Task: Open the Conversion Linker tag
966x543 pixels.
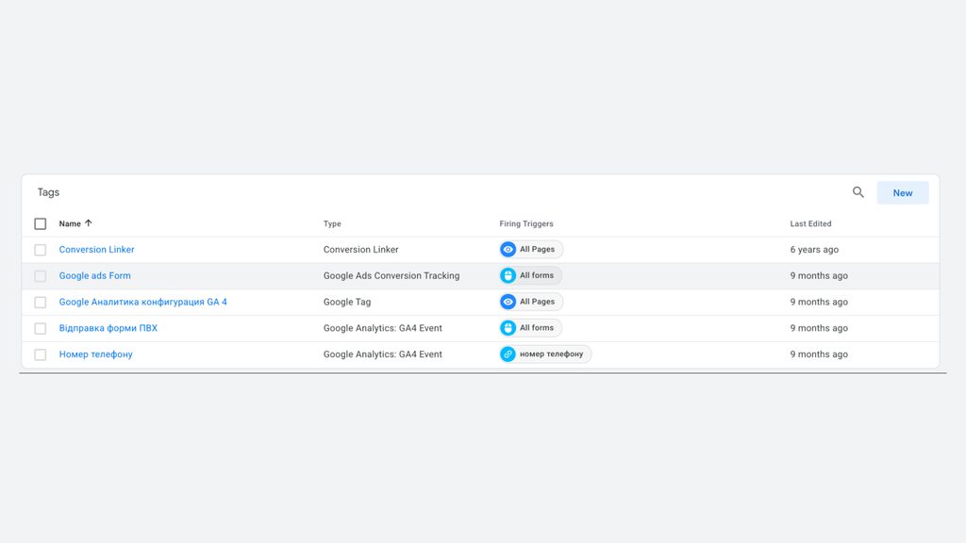Action: 97,249
